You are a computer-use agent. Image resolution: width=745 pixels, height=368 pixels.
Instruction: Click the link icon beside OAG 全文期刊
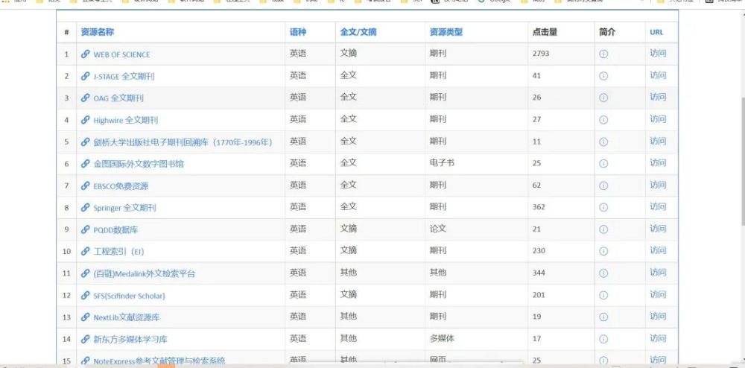pyautogui.click(x=86, y=98)
